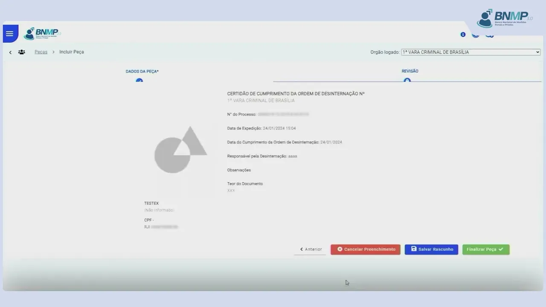Click the Teor do Documento label
This screenshot has height=307, width=546.
click(245, 184)
